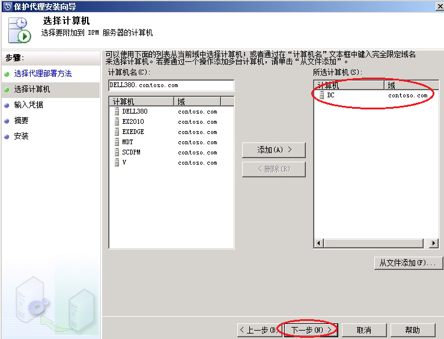
Task: Click the DELL380 server icon in computer list
Action: (x=117, y=111)
